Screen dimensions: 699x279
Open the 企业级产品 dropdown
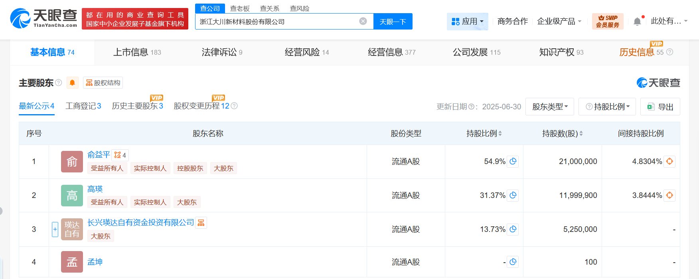point(559,21)
